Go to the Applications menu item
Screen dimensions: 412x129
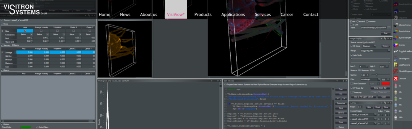233,15
